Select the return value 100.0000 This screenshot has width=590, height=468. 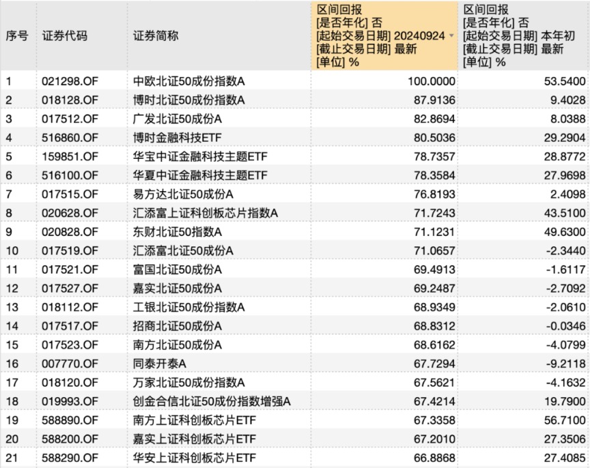430,80
